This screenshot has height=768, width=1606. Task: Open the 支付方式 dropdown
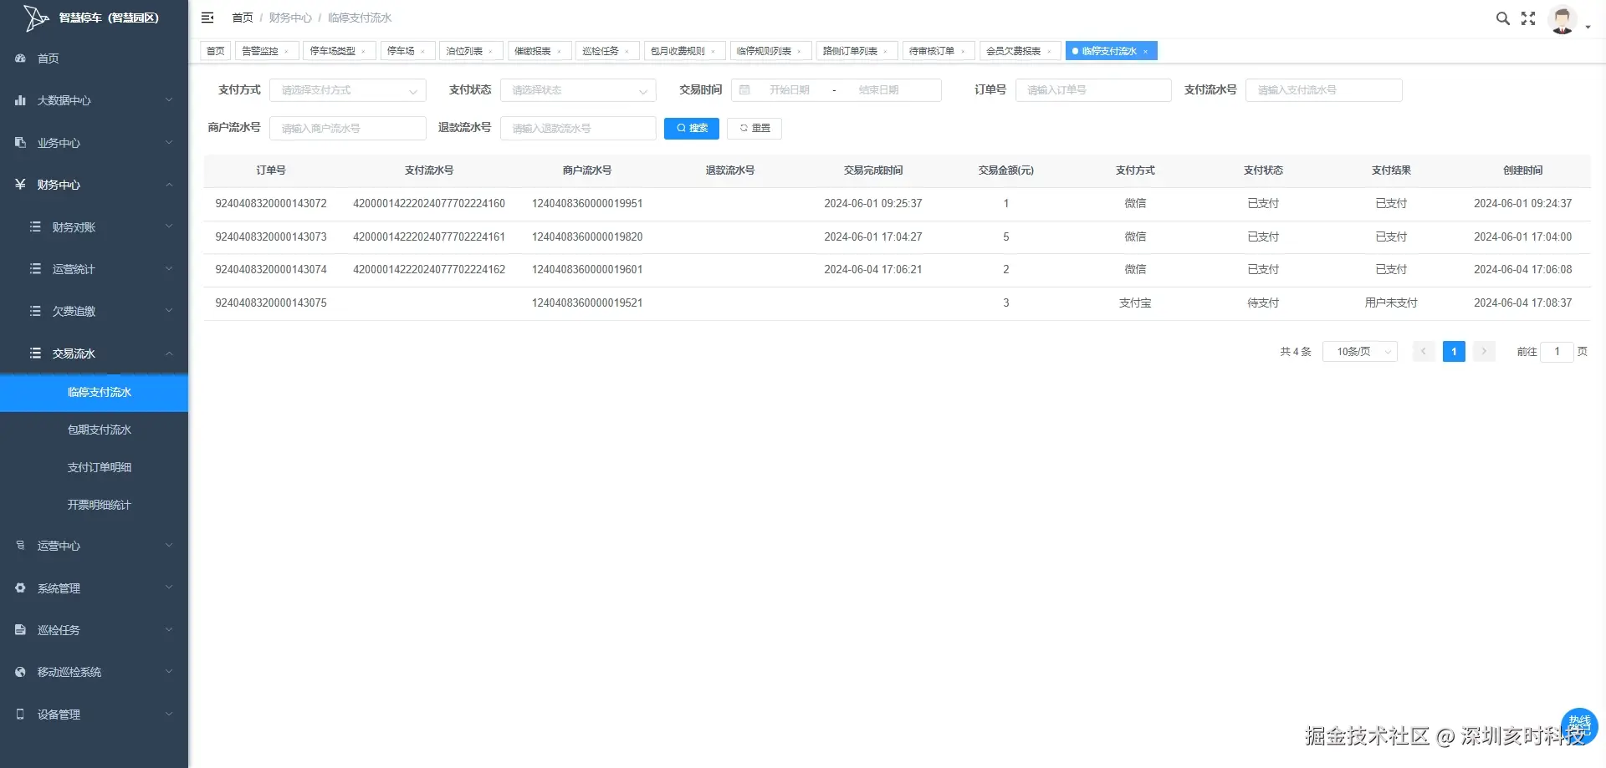[348, 90]
